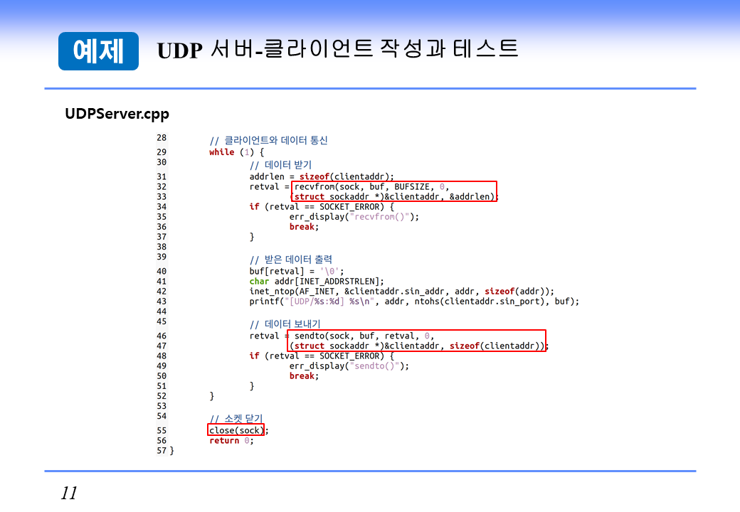Image resolution: width=740 pixels, height=512 pixels.
Task: Click 'sizeof(clientaddr));' on line 47
Action: 499,346
